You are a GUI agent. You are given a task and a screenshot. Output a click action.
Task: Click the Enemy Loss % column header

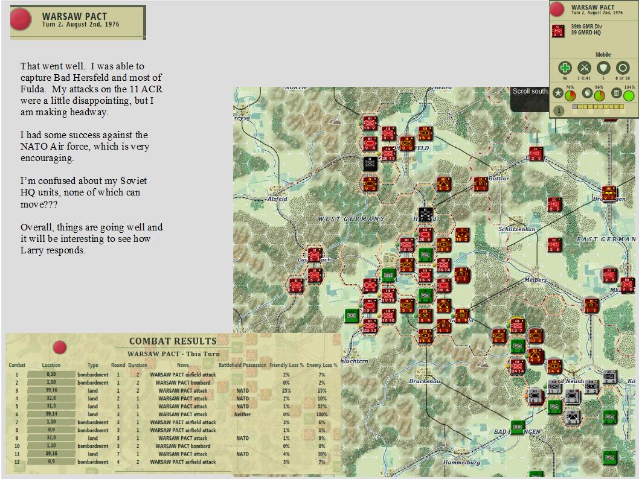(x=322, y=365)
